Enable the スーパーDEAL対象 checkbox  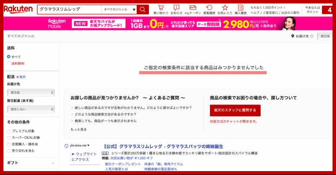pyautogui.click(x=9, y=138)
